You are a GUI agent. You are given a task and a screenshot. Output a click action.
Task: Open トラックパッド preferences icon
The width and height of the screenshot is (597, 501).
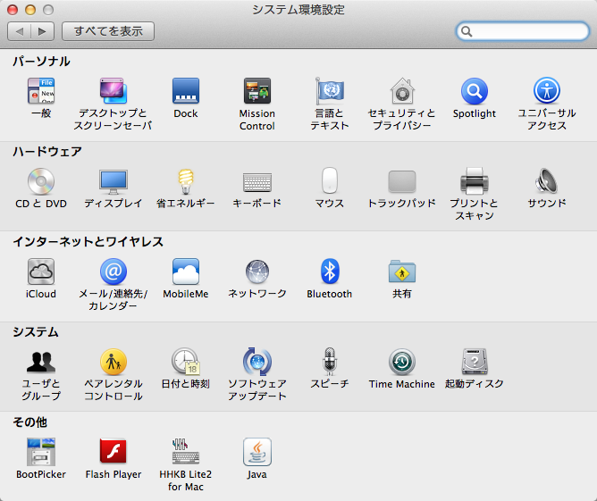tap(402, 181)
